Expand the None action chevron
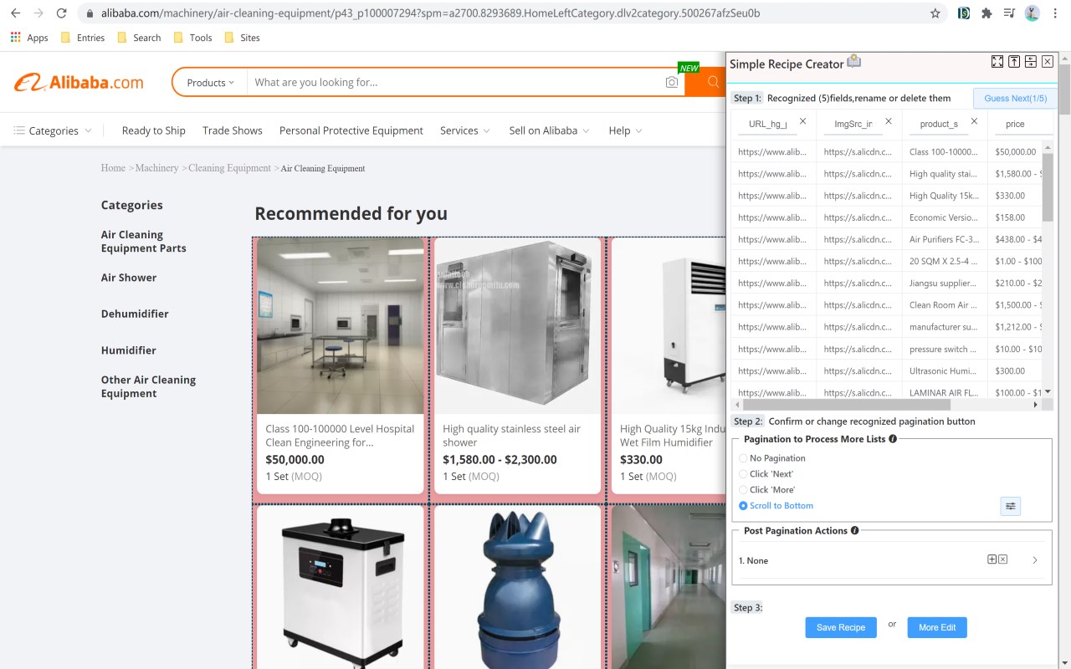The image size is (1071, 669). 1035,560
